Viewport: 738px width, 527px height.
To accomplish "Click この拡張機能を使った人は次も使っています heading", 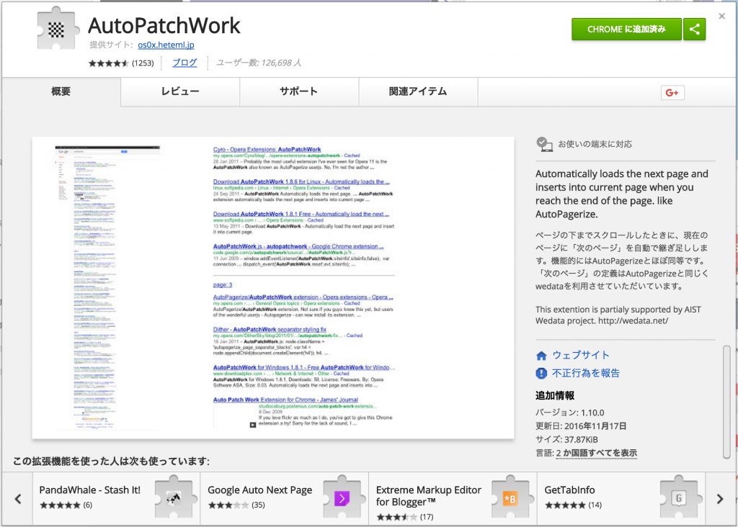I will [111, 461].
